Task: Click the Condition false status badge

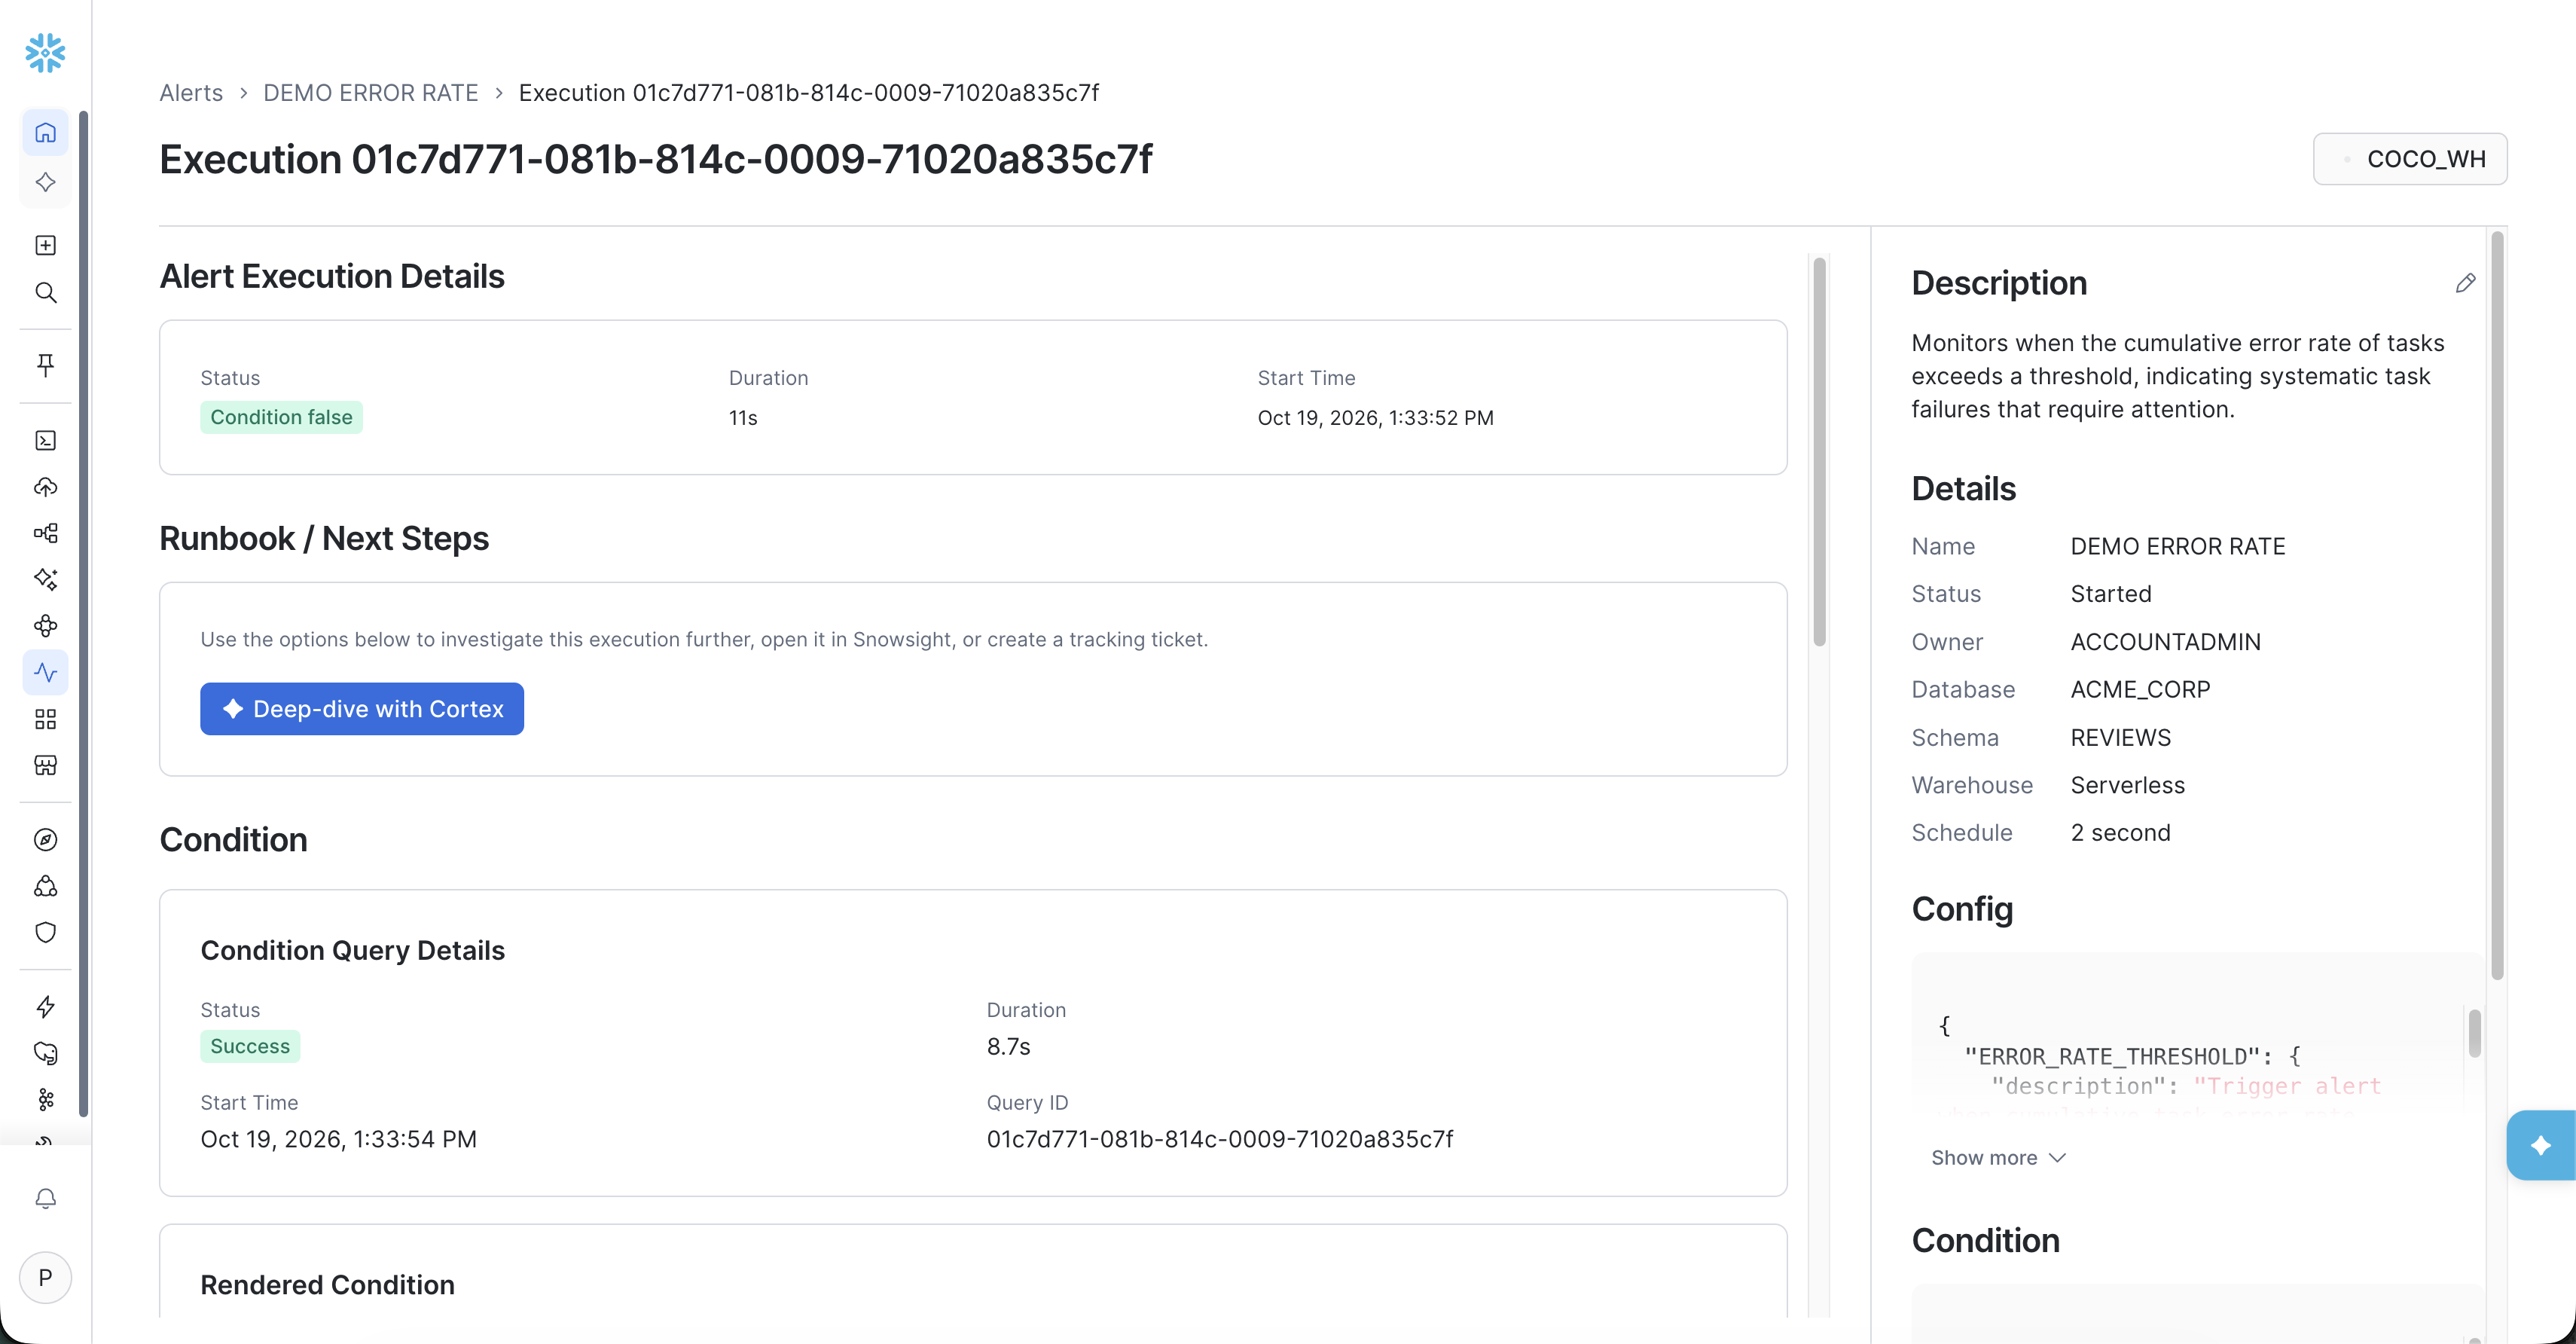Action: (x=281, y=417)
